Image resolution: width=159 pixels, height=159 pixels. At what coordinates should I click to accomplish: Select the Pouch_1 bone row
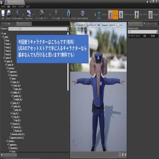(8, 44)
